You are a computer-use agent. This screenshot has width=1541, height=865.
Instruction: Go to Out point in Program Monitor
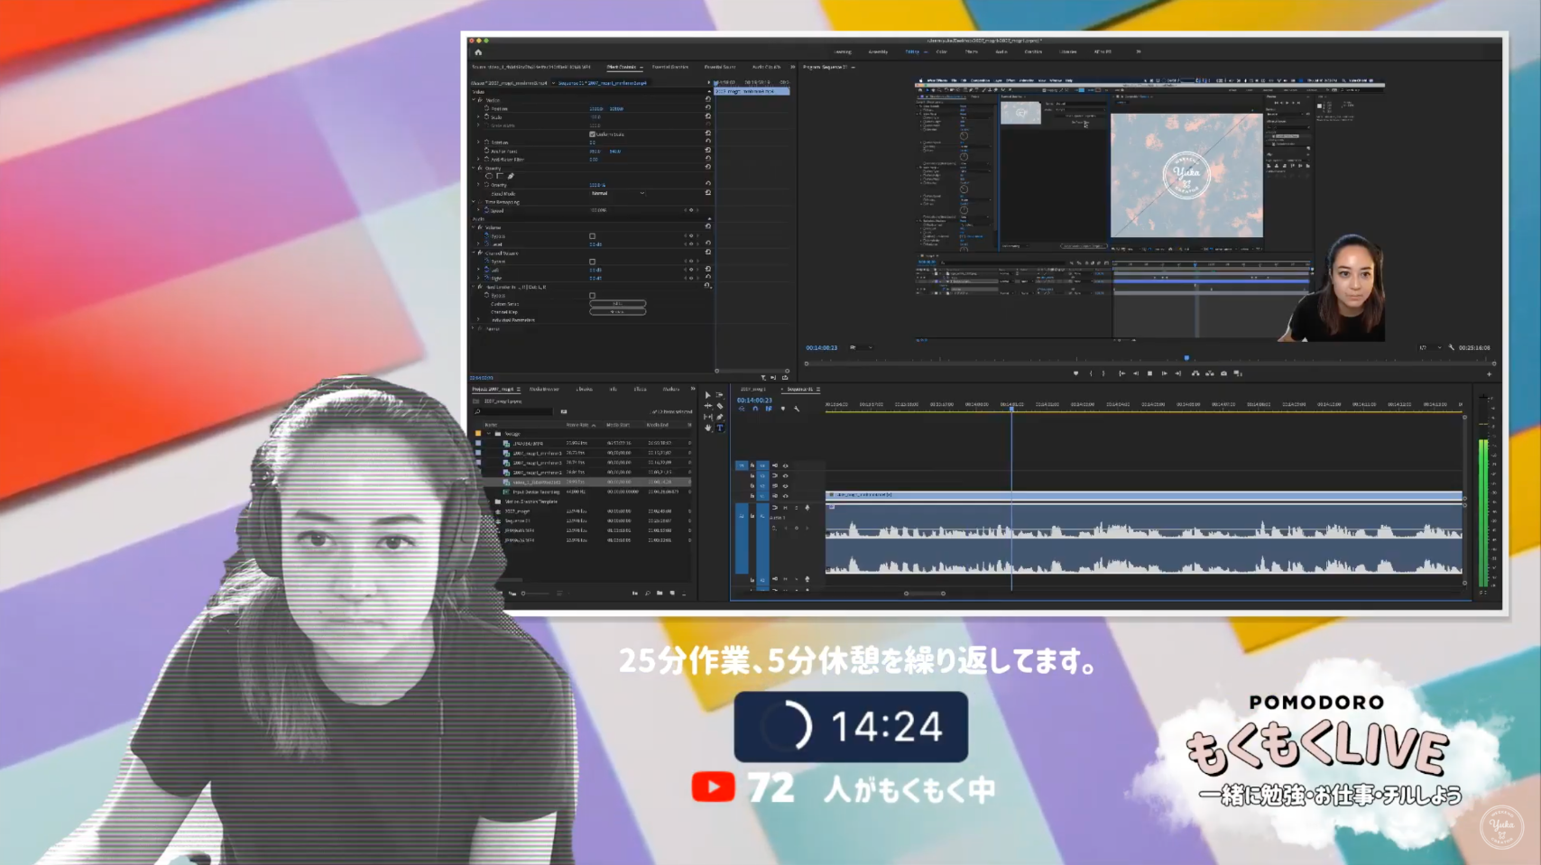click(1178, 373)
